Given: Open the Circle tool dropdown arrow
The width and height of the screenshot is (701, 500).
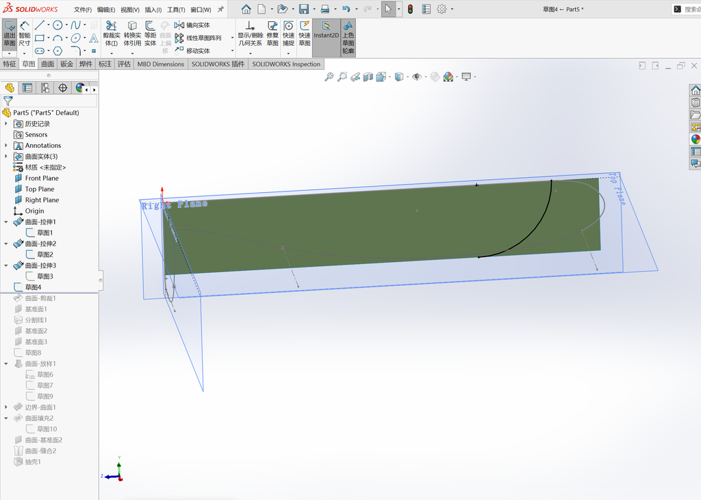Looking at the screenshot, I should point(66,25).
